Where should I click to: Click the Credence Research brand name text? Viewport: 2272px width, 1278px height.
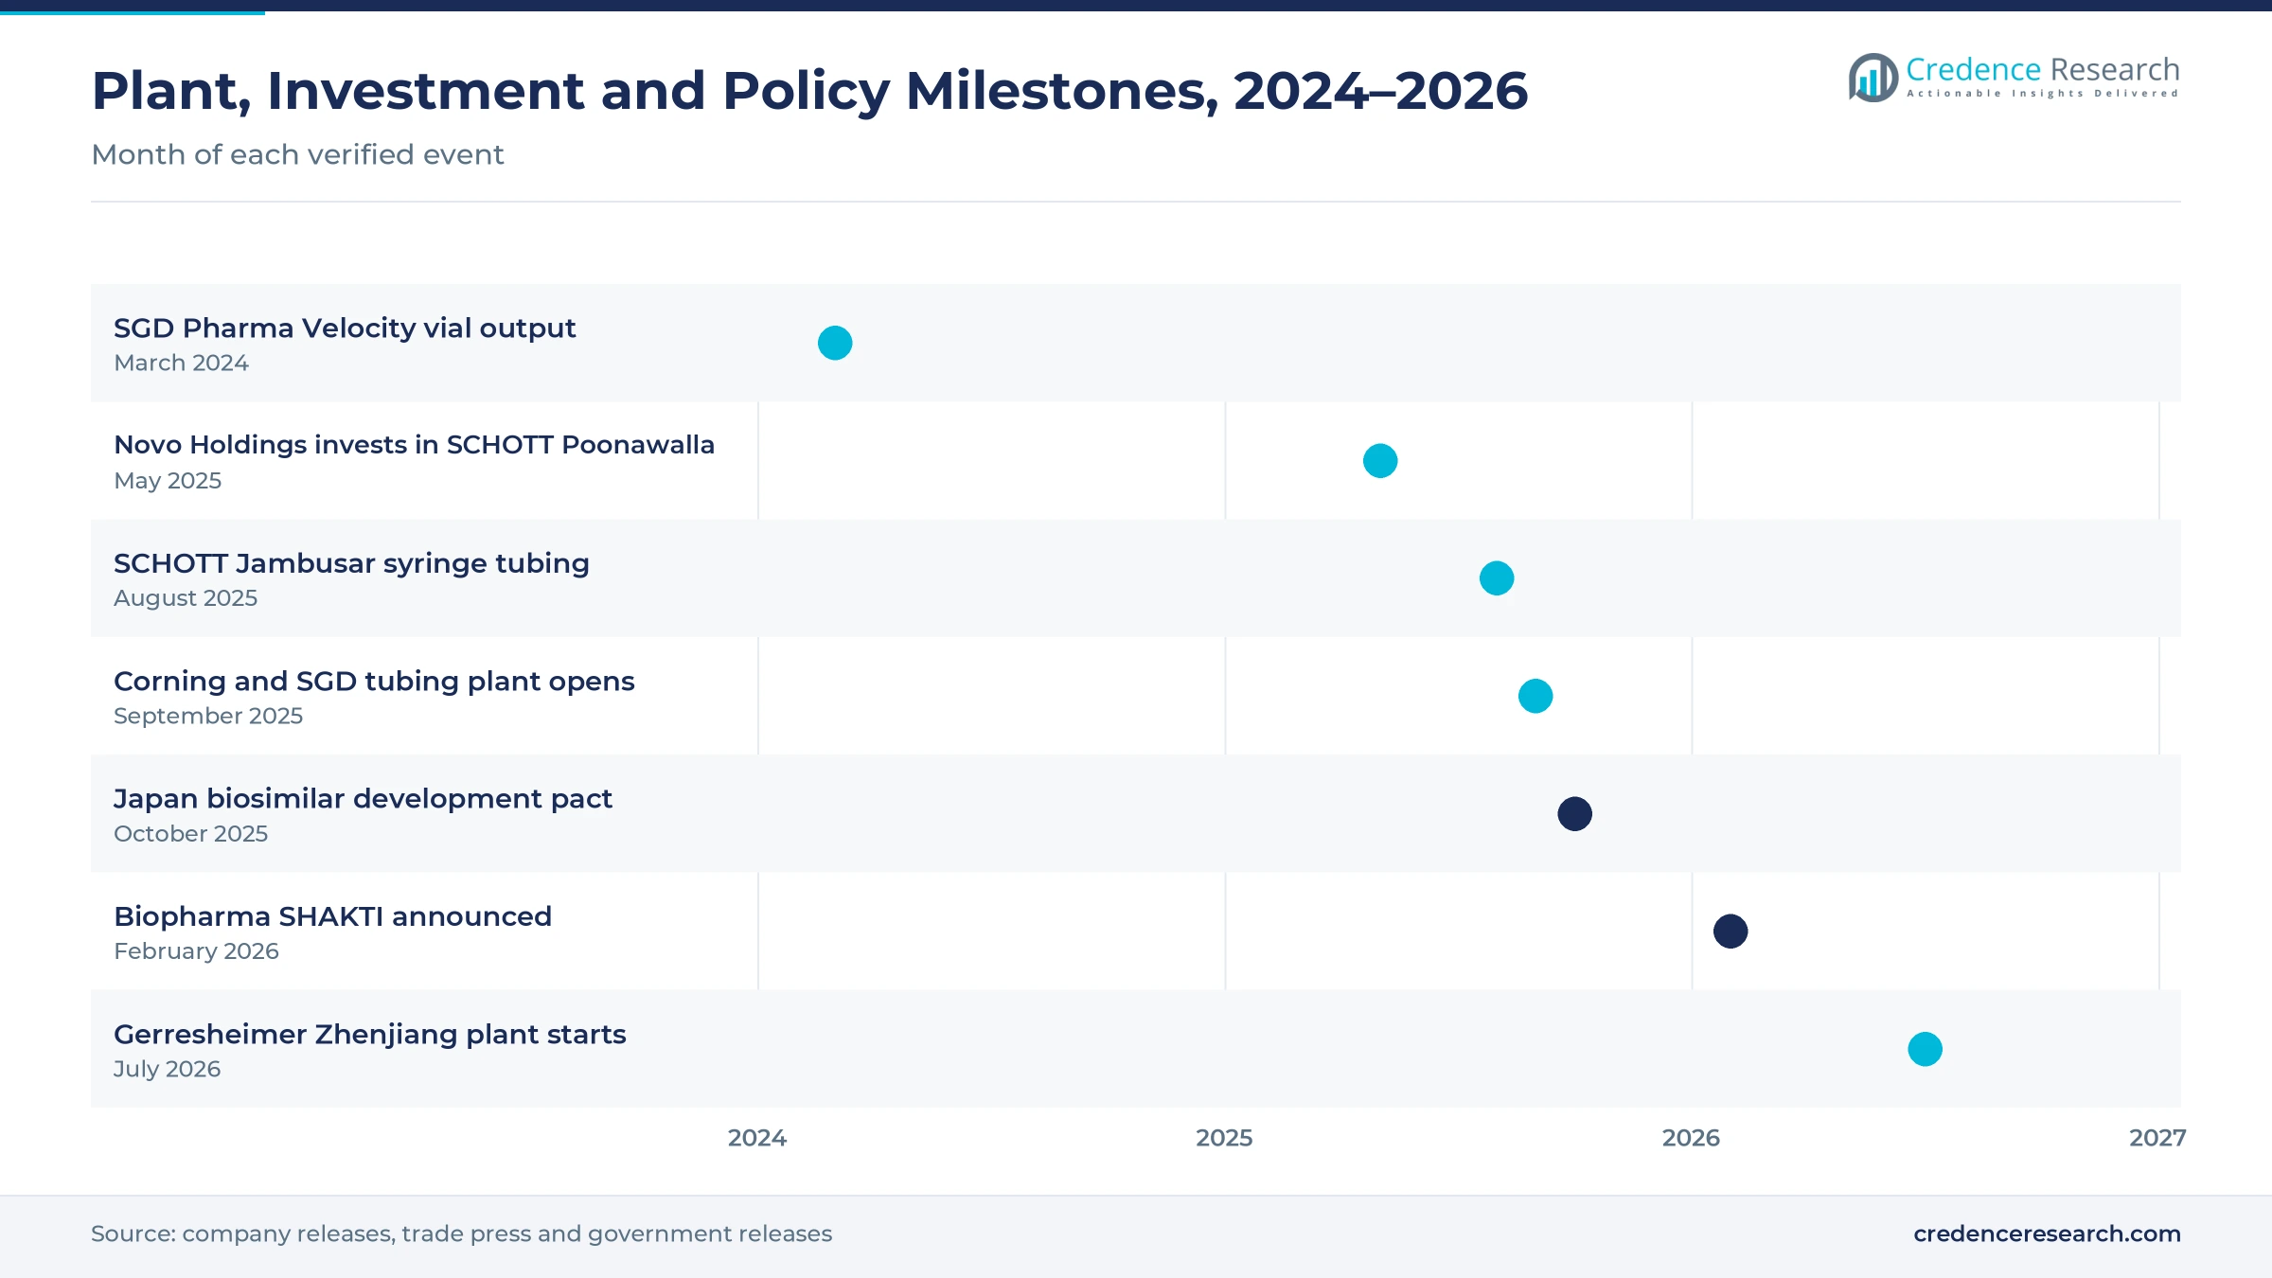click(x=2043, y=69)
